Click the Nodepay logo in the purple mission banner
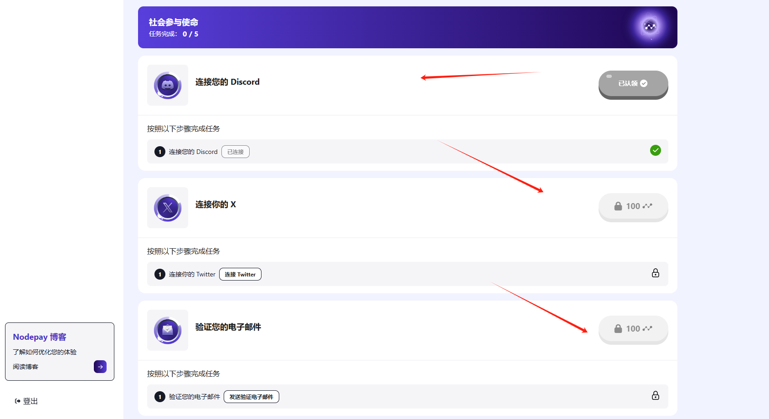This screenshot has width=769, height=419. (649, 27)
